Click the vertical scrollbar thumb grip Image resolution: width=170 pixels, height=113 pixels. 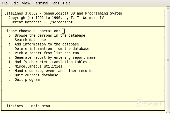[168, 60]
